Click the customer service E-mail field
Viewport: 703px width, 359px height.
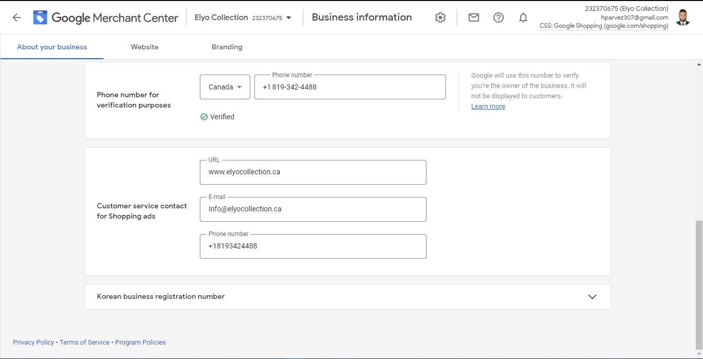pos(313,209)
